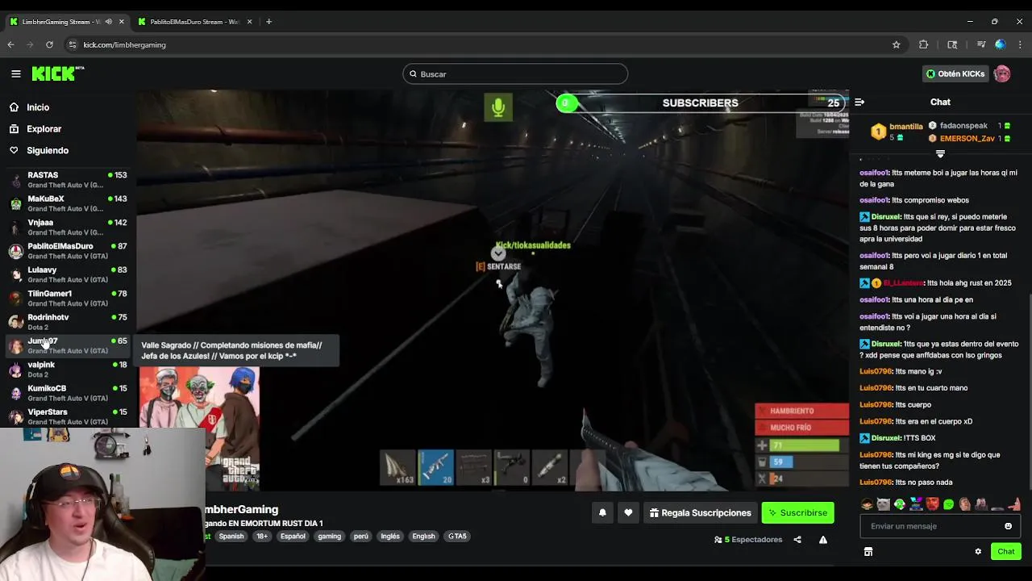The image size is (1032, 581).
Task: Mute the LimbherGaming tab audio icon
Action: tap(108, 22)
